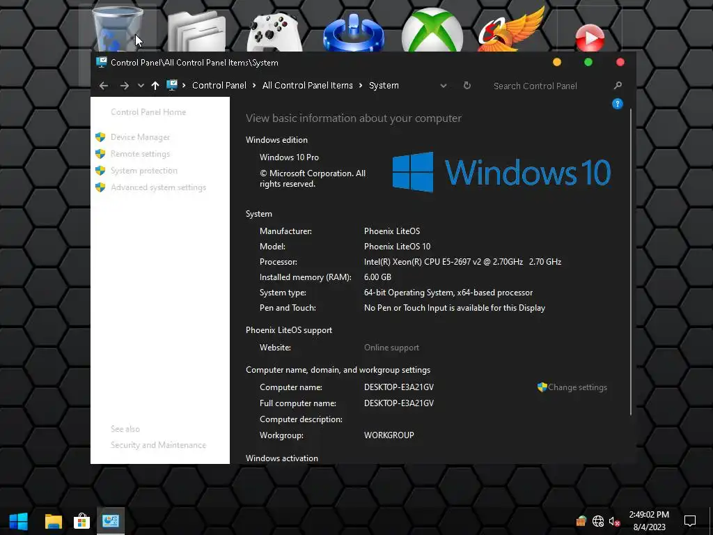
Task: Open the Action Center notifications icon
Action: (x=690, y=521)
